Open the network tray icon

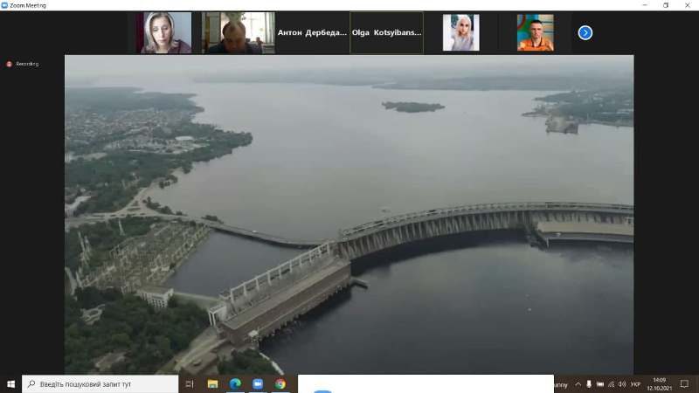pyautogui.click(x=611, y=384)
